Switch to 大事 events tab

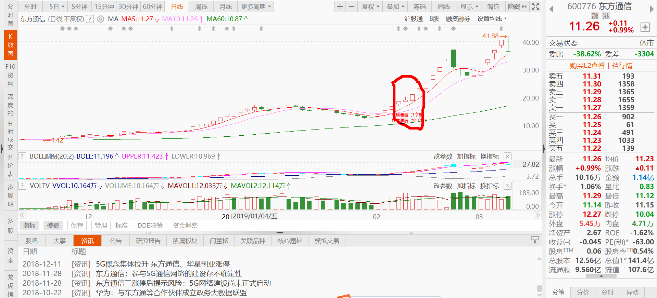(x=59, y=241)
